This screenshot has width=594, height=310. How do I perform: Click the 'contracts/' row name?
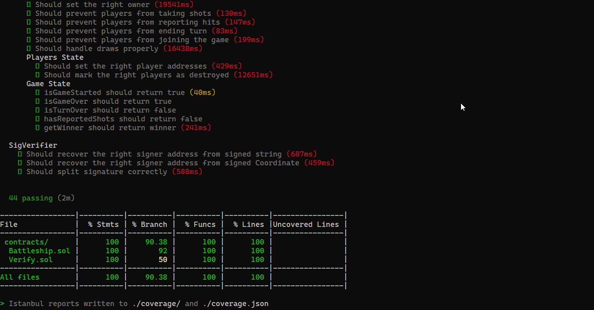26,242
